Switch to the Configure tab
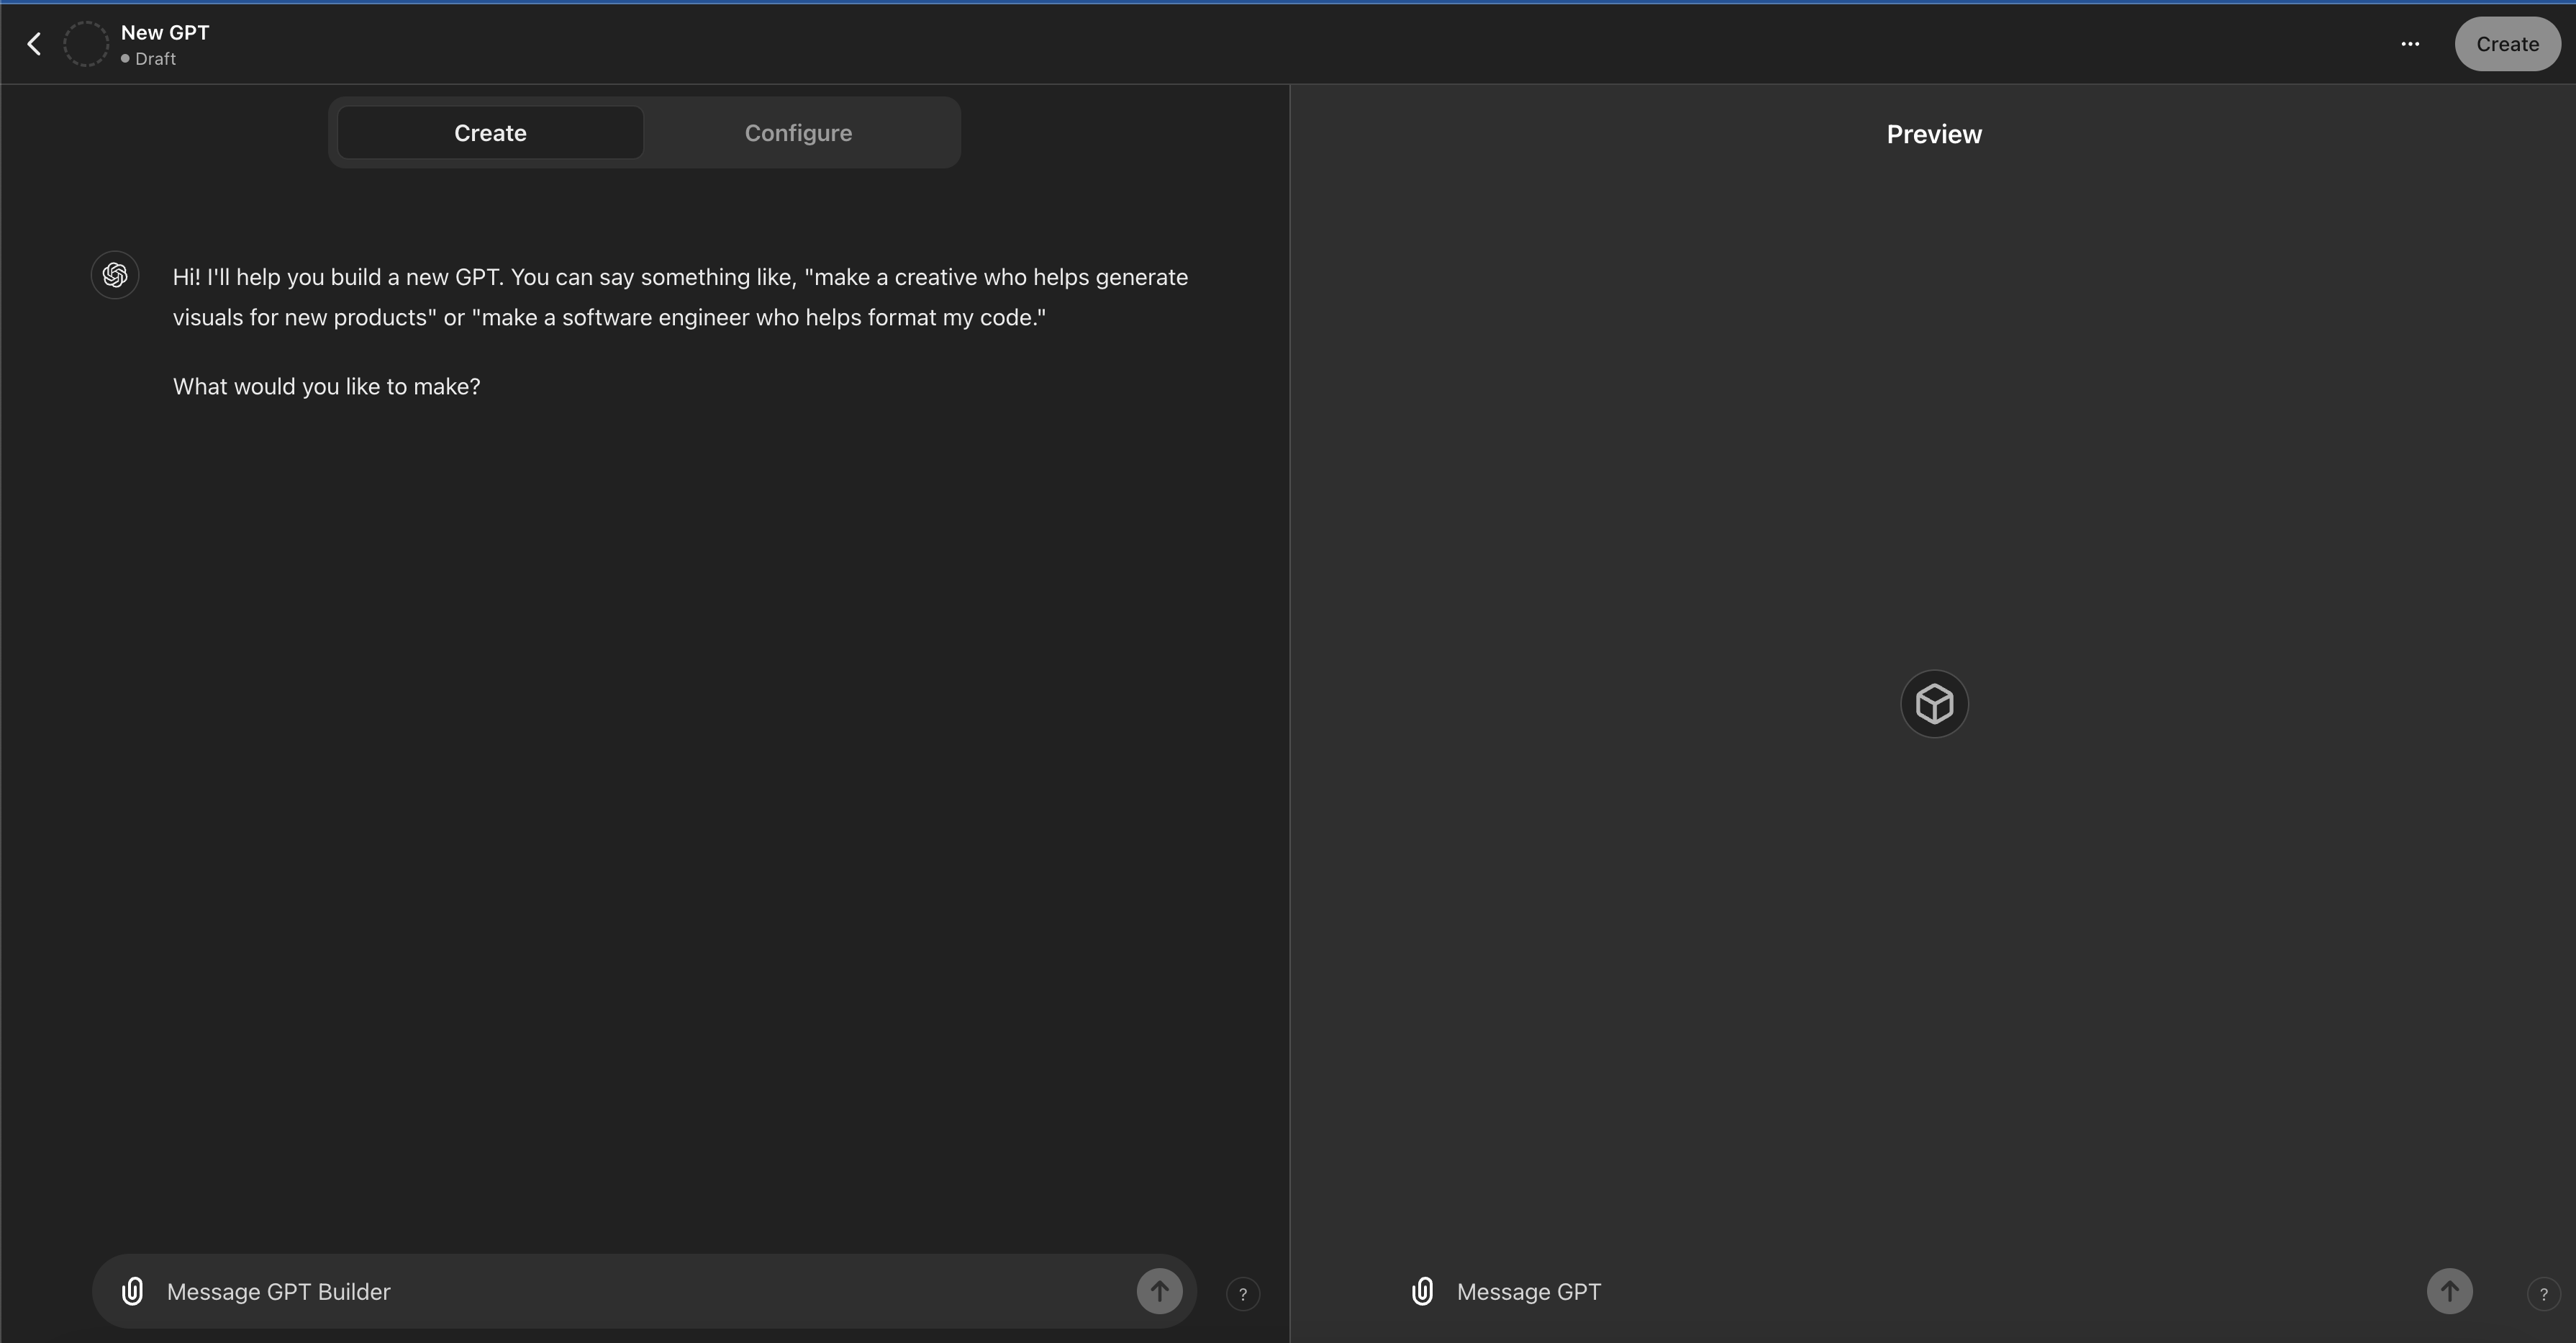 tap(798, 133)
